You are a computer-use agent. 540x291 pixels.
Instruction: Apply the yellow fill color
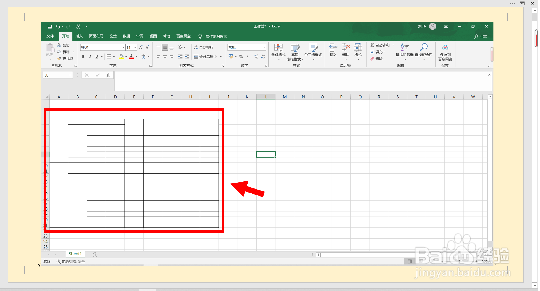click(121, 57)
